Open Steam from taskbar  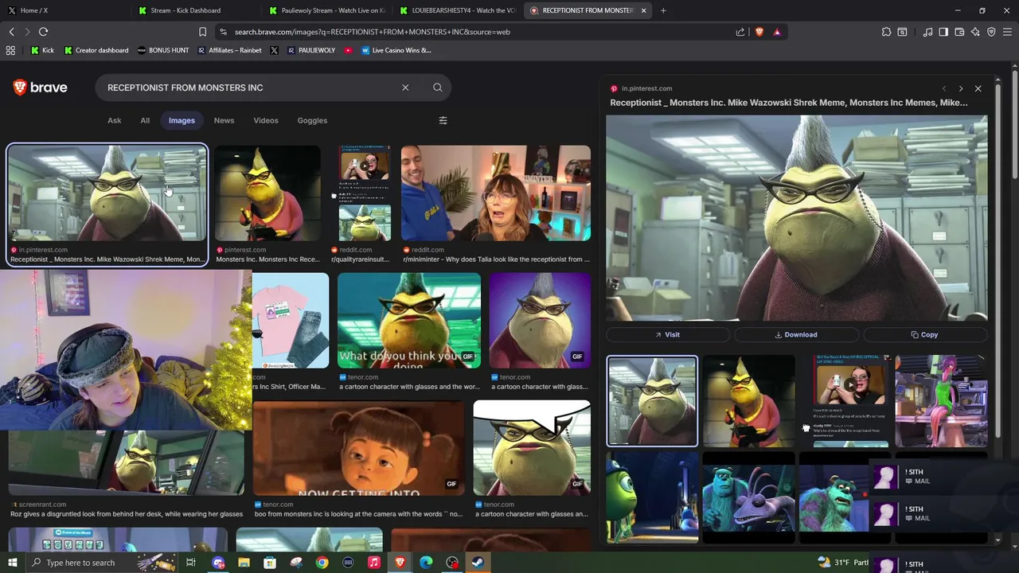pos(478,563)
